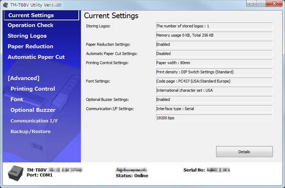Click the Status: Online text
Viewport: 285px width, 188px height.
point(132,176)
